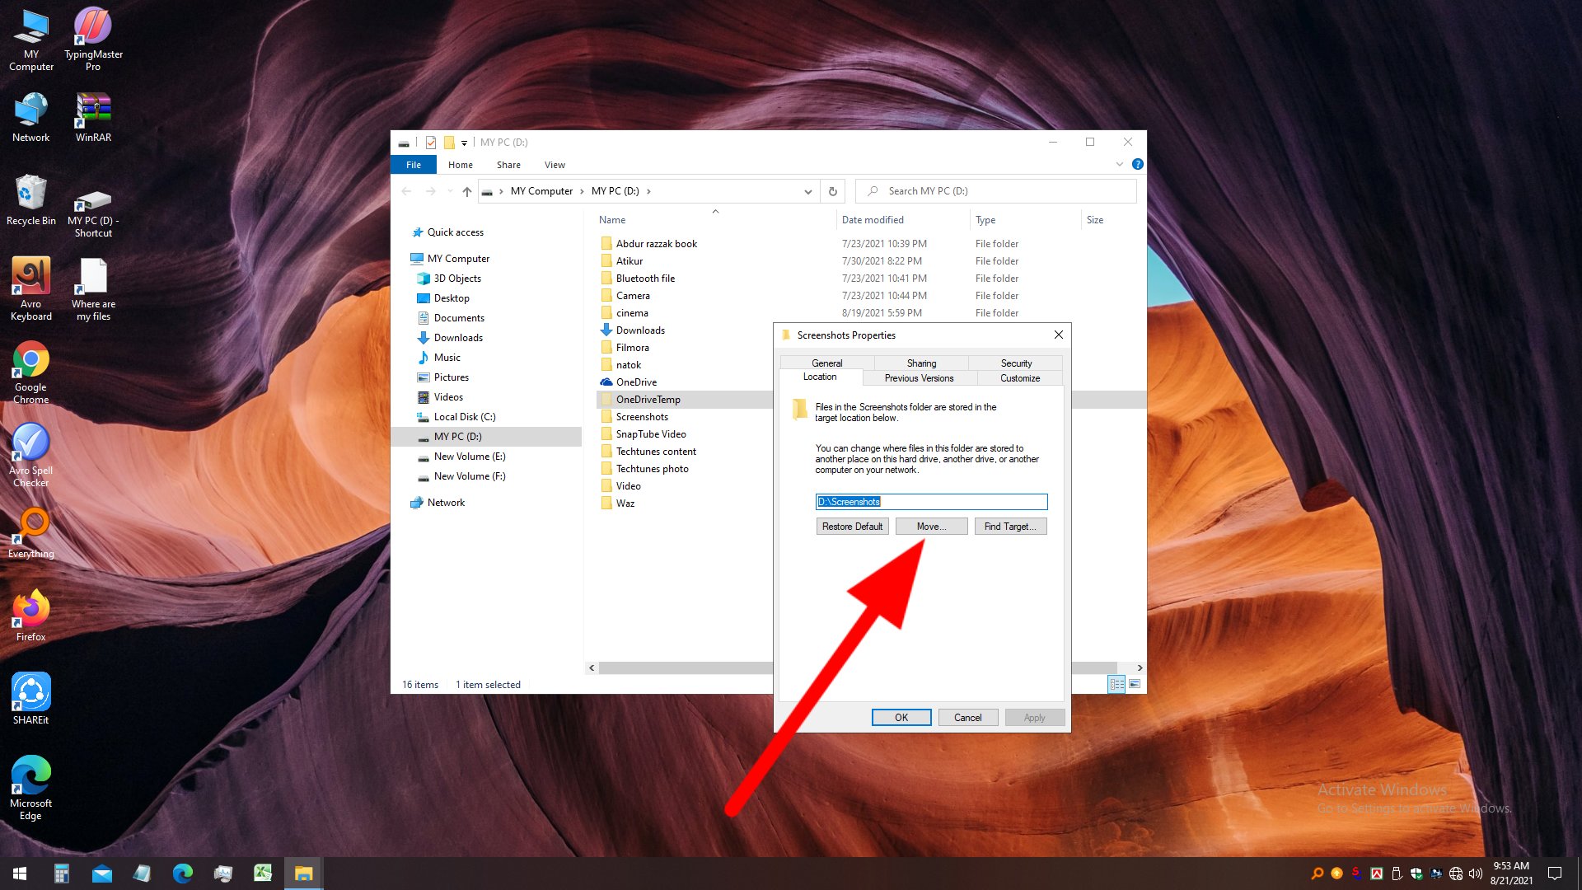Open Firefox from the desktop
The width and height of the screenshot is (1582, 890).
pos(30,611)
